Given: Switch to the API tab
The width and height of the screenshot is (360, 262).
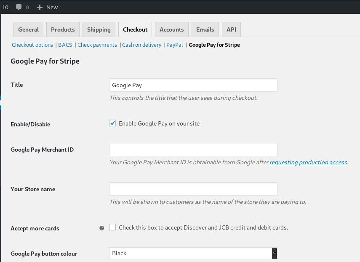Looking at the screenshot, I should tap(232, 29).
